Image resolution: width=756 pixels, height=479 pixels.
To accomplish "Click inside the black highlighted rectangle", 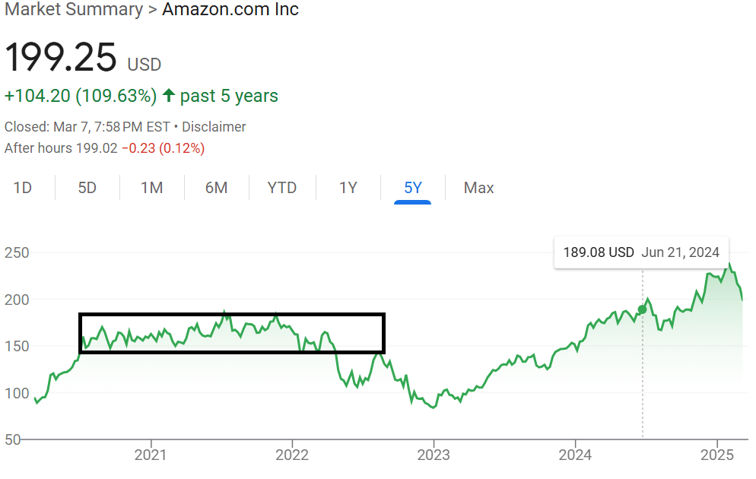I will pos(231,333).
